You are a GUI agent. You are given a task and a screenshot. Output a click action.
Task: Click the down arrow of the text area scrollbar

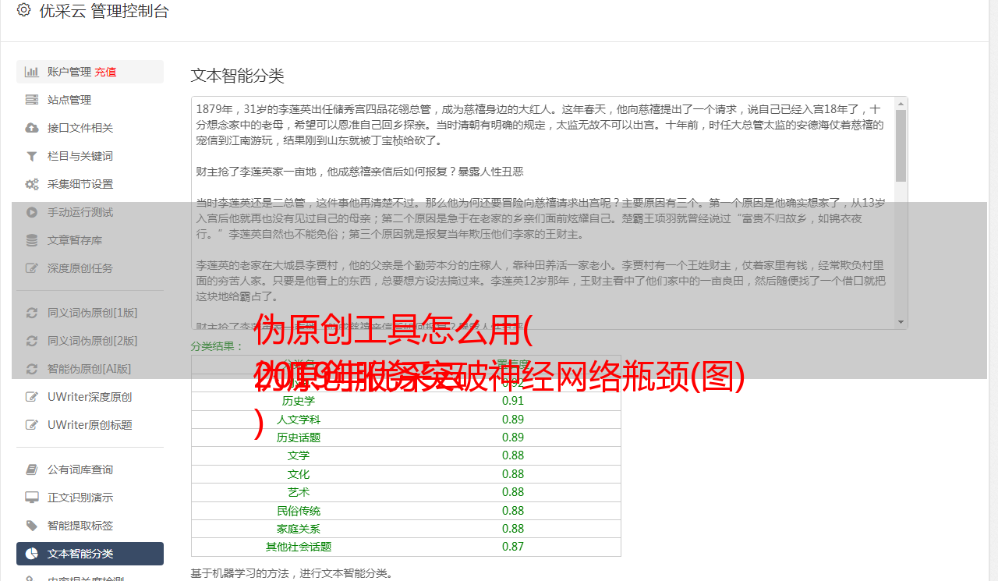point(901,322)
